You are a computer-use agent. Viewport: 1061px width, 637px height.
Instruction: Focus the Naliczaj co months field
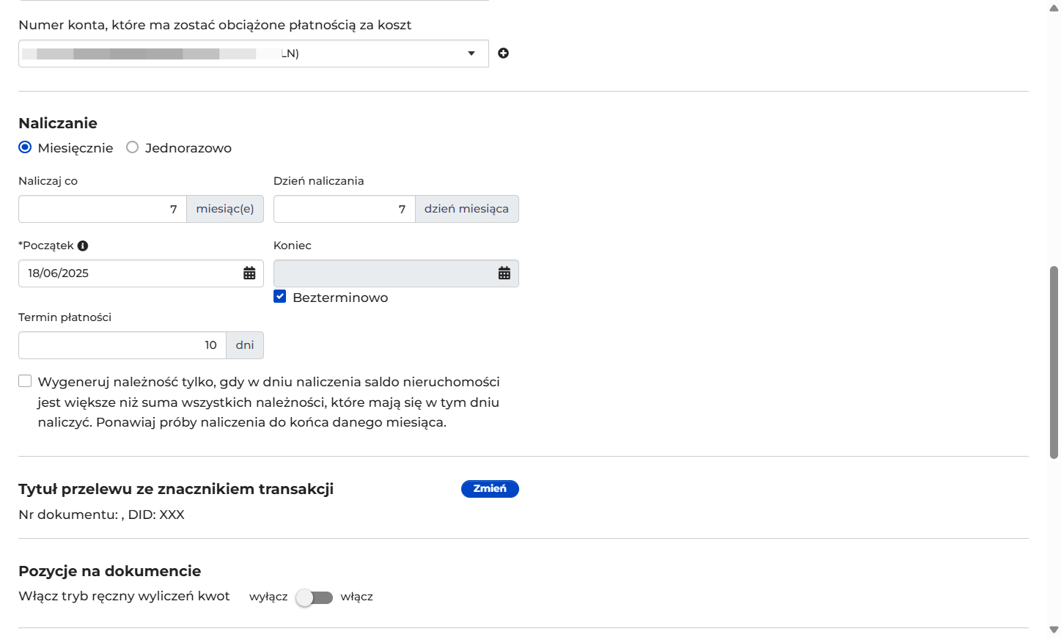(x=103, y=209)
